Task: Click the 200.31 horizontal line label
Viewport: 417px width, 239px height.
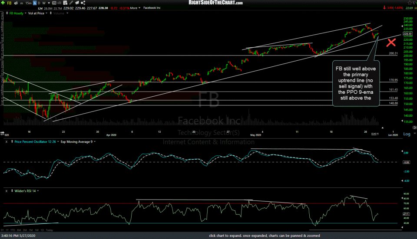Action: coord(393,53)
